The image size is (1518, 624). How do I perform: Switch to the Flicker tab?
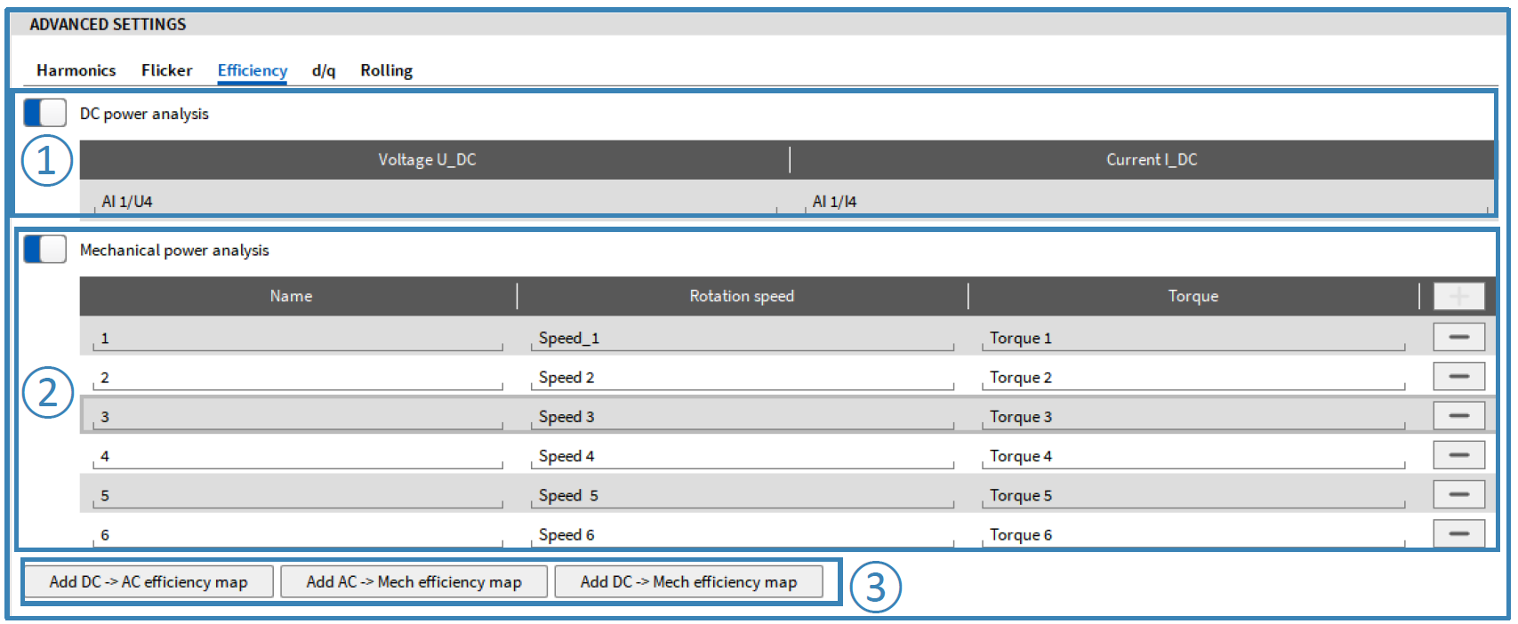(166, 70)
